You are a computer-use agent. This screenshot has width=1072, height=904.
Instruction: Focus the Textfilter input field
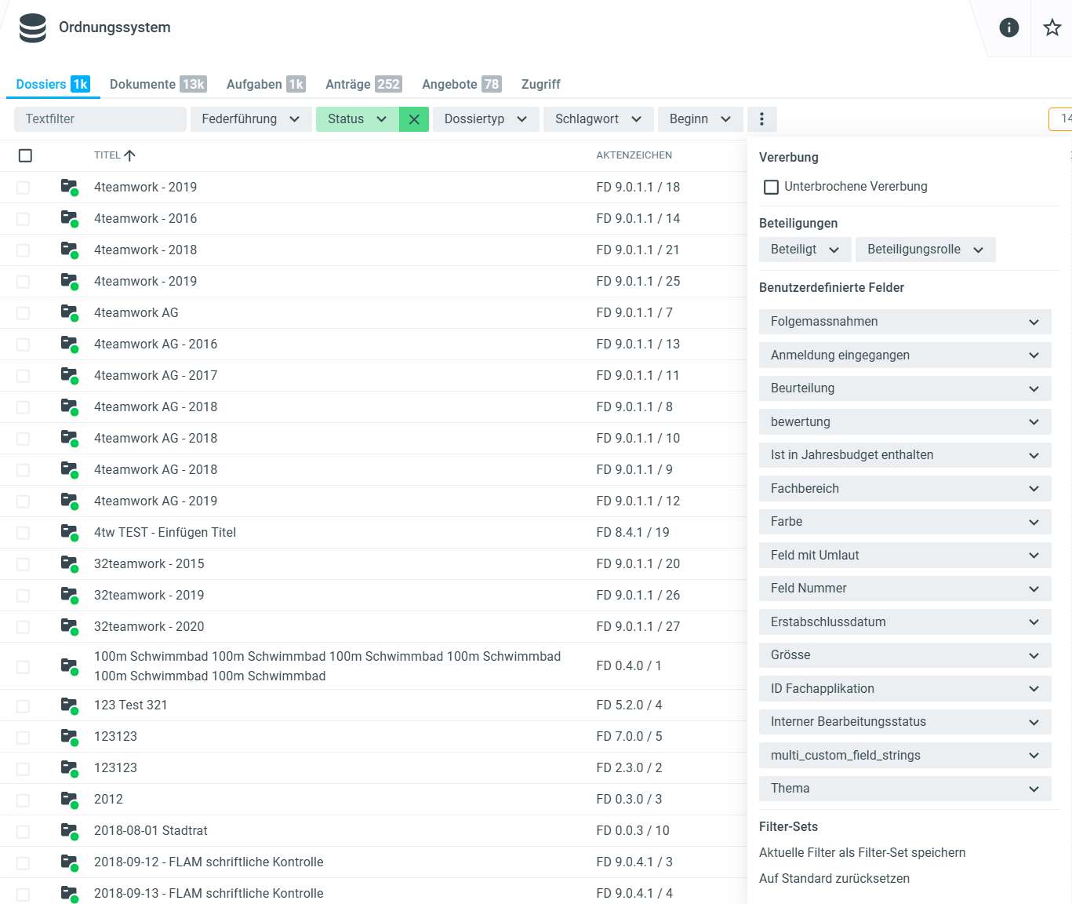coord(100,119)
